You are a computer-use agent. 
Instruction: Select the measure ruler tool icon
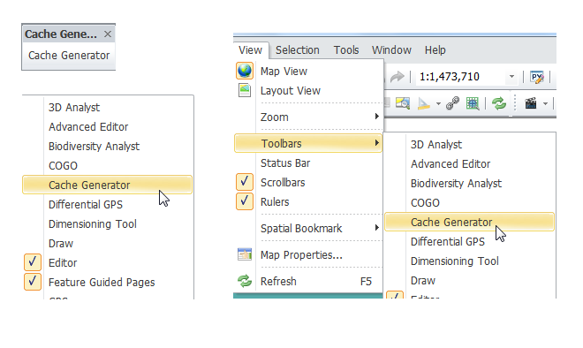pos(423,103)
